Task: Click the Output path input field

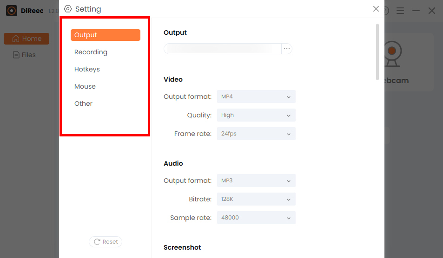Action: [223, 49]
